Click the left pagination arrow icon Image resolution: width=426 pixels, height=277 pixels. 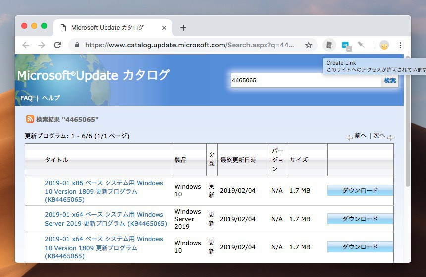point(349,138)
